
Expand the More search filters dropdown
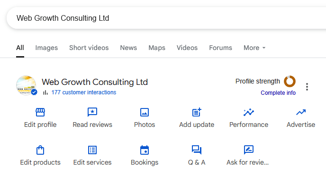pos(254,48)
